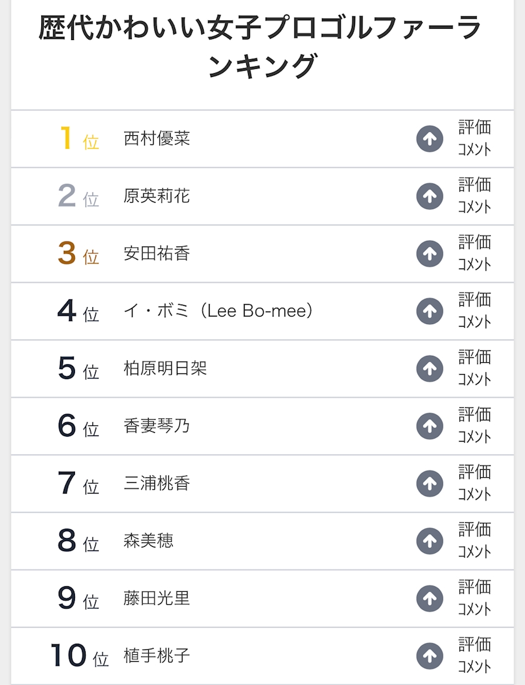Click the up-arrow icon for 三浦桃香
This screenshot has height=685, width=525.
429,484
